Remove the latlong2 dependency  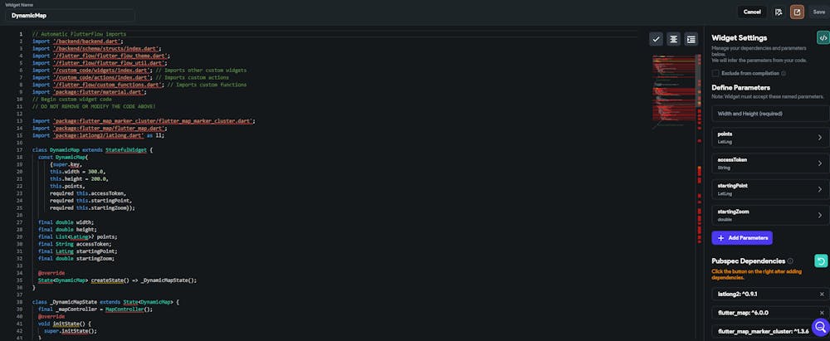pos(822,294)
